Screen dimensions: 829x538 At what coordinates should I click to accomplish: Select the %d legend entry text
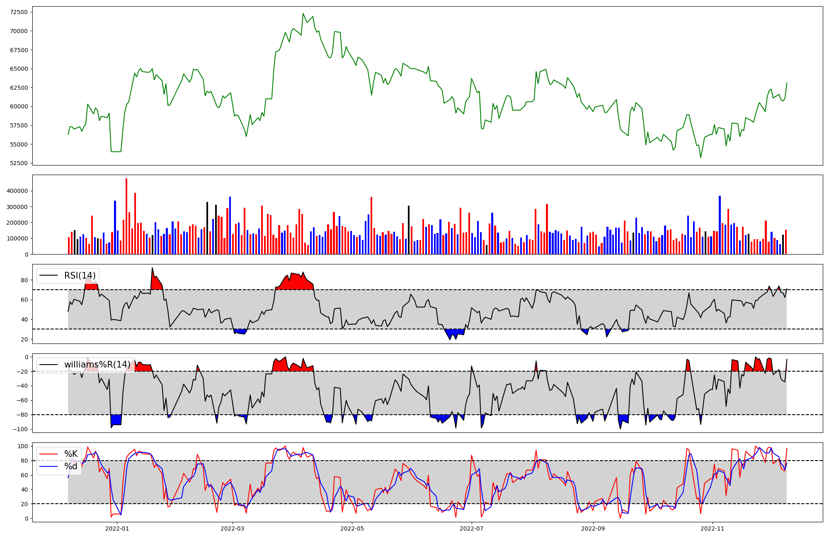71,466
